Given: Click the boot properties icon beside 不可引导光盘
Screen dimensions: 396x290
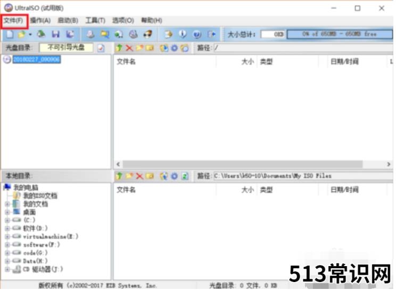Looking at the screenshot, I should coord(101,48).
